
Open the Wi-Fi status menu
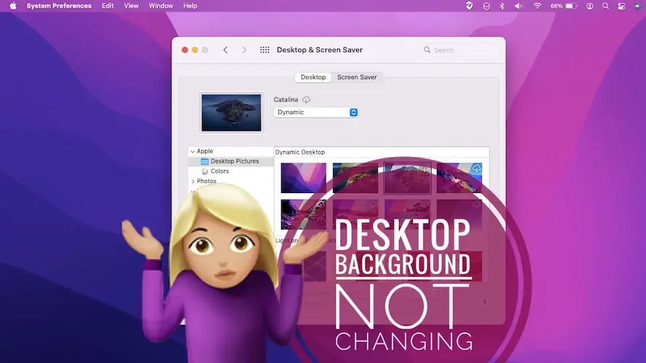point(538,6)
